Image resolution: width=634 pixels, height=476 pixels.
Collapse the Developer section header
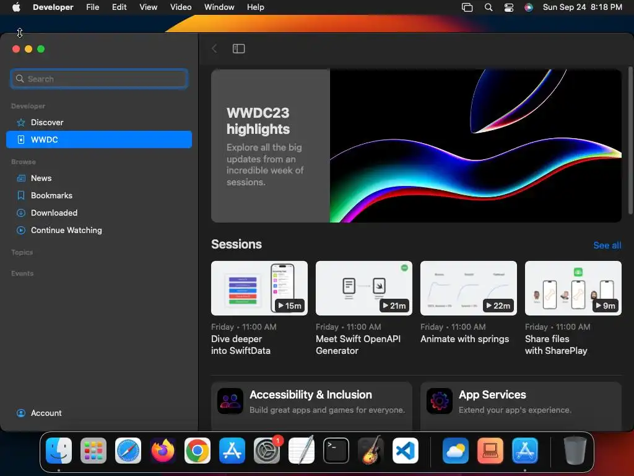[x=28, y=106]
